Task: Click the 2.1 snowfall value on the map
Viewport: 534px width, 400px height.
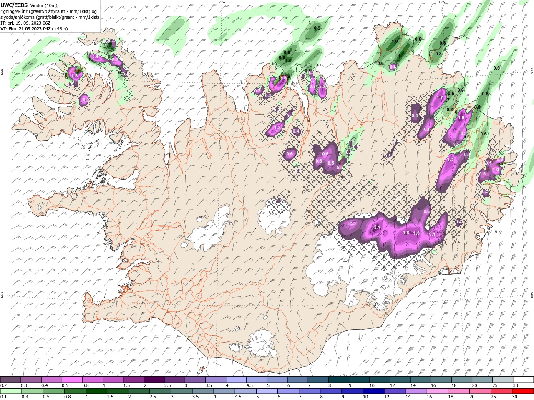Action: click(x=377, y=227)
